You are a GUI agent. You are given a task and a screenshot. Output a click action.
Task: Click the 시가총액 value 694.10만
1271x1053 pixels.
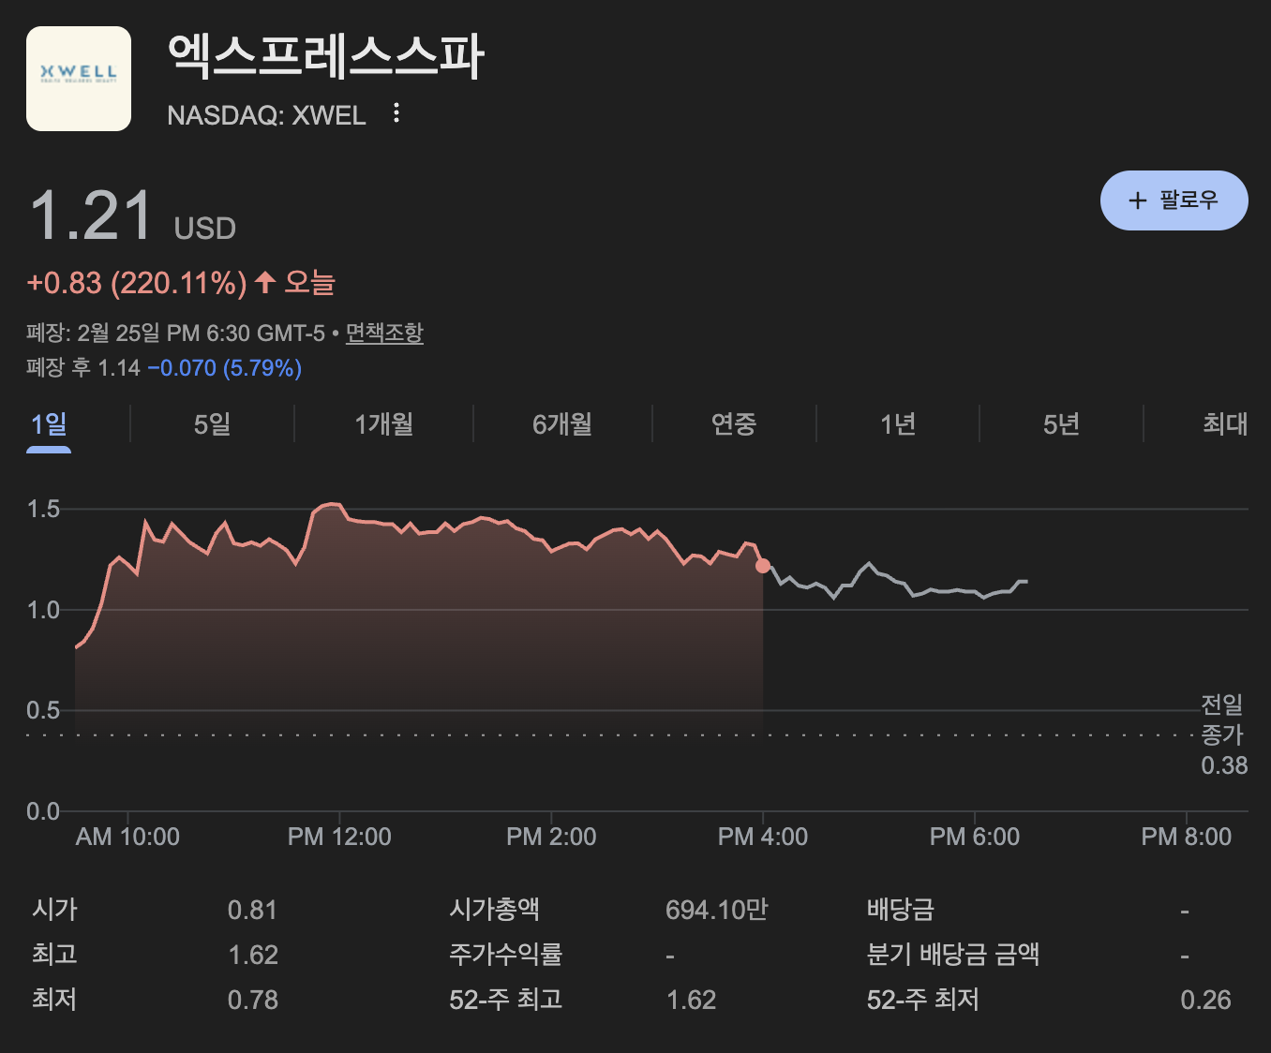[717, 910]
